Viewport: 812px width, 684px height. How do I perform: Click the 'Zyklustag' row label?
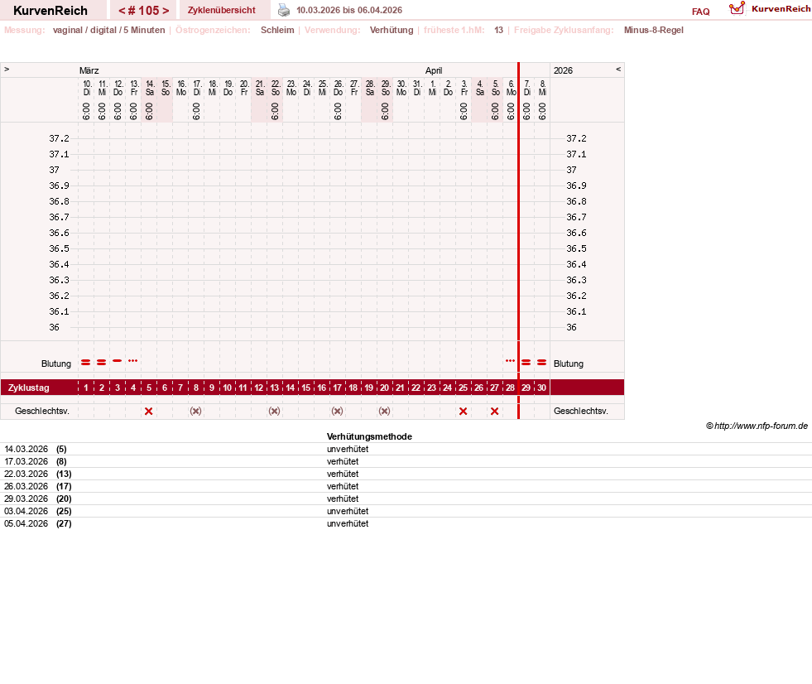point(28,388)
